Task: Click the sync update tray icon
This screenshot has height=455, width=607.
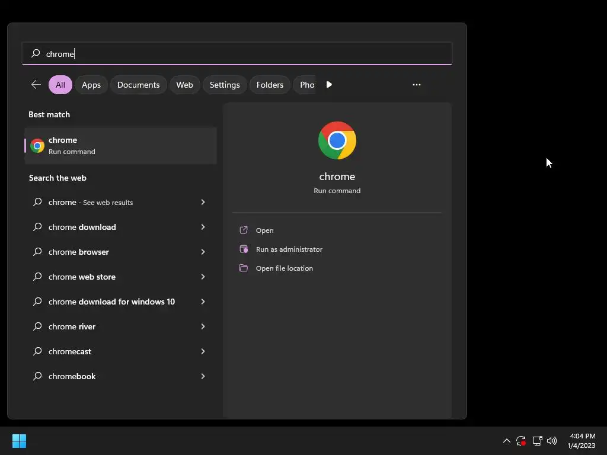Action: (x=521, y=441)
